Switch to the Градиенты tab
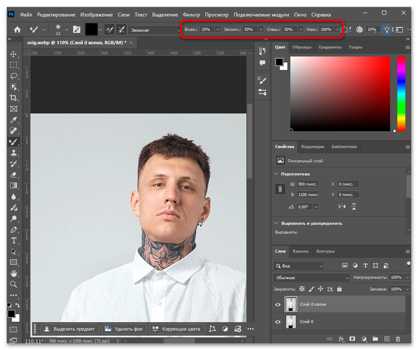The image size is (418, 350). [x=330, y=47]
